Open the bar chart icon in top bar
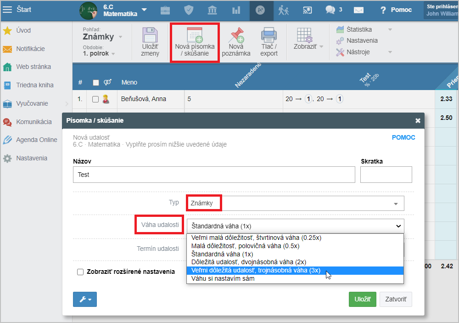Screen dimensions: 459x323 click(236, 10)
